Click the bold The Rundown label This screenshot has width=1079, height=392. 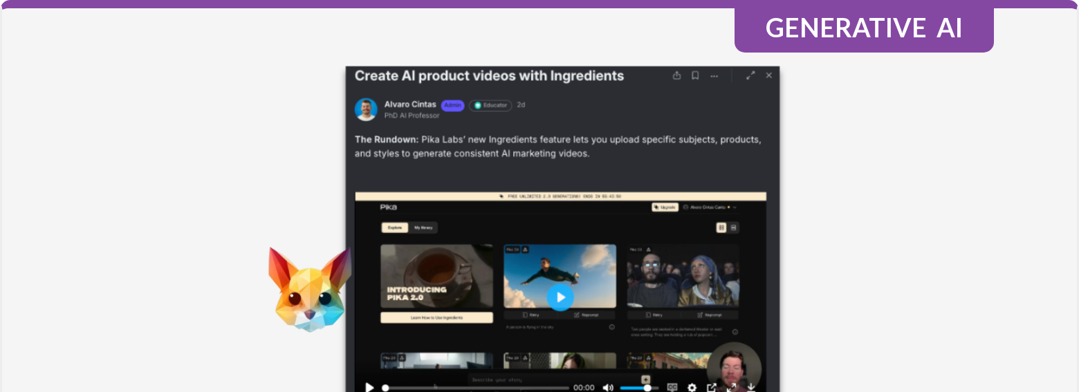387,140
